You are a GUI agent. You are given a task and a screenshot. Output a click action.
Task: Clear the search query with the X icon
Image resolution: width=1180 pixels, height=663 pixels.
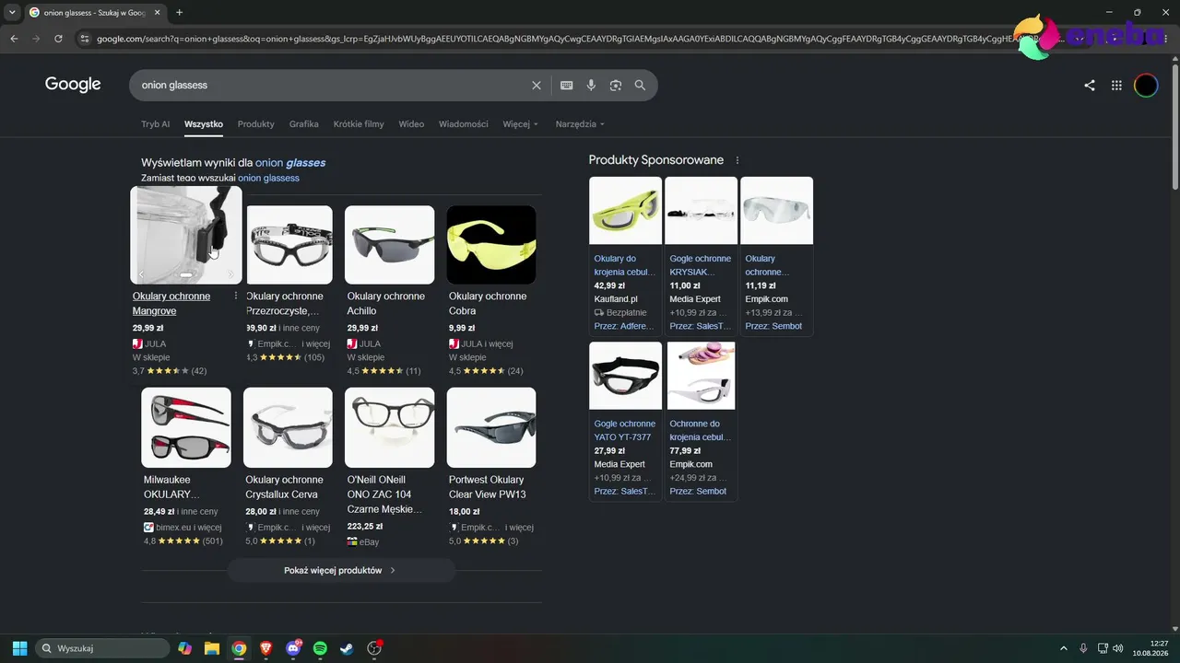(537, 85)
